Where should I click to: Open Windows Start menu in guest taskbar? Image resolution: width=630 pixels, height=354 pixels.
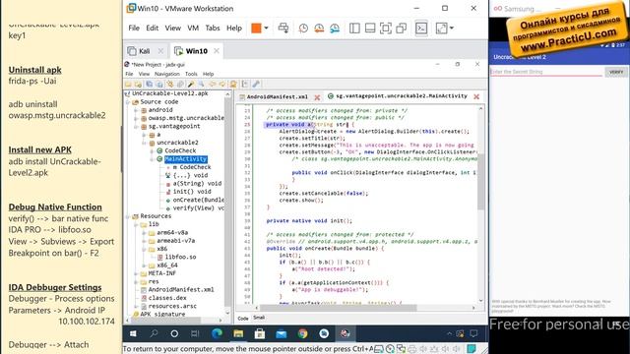click(x=133, y=333)
